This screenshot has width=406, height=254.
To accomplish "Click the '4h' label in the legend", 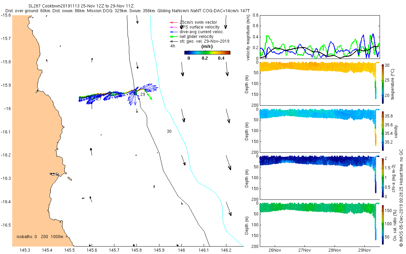I will (173, 46).
